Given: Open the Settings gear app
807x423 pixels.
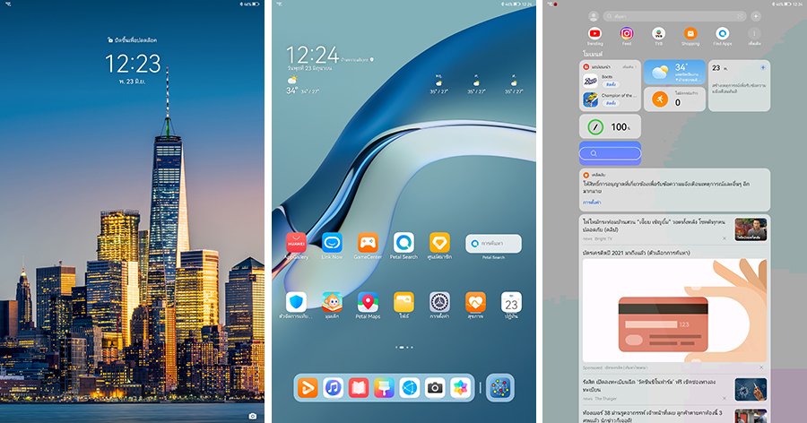Looking at the screenshot, I should coord(439,302).
